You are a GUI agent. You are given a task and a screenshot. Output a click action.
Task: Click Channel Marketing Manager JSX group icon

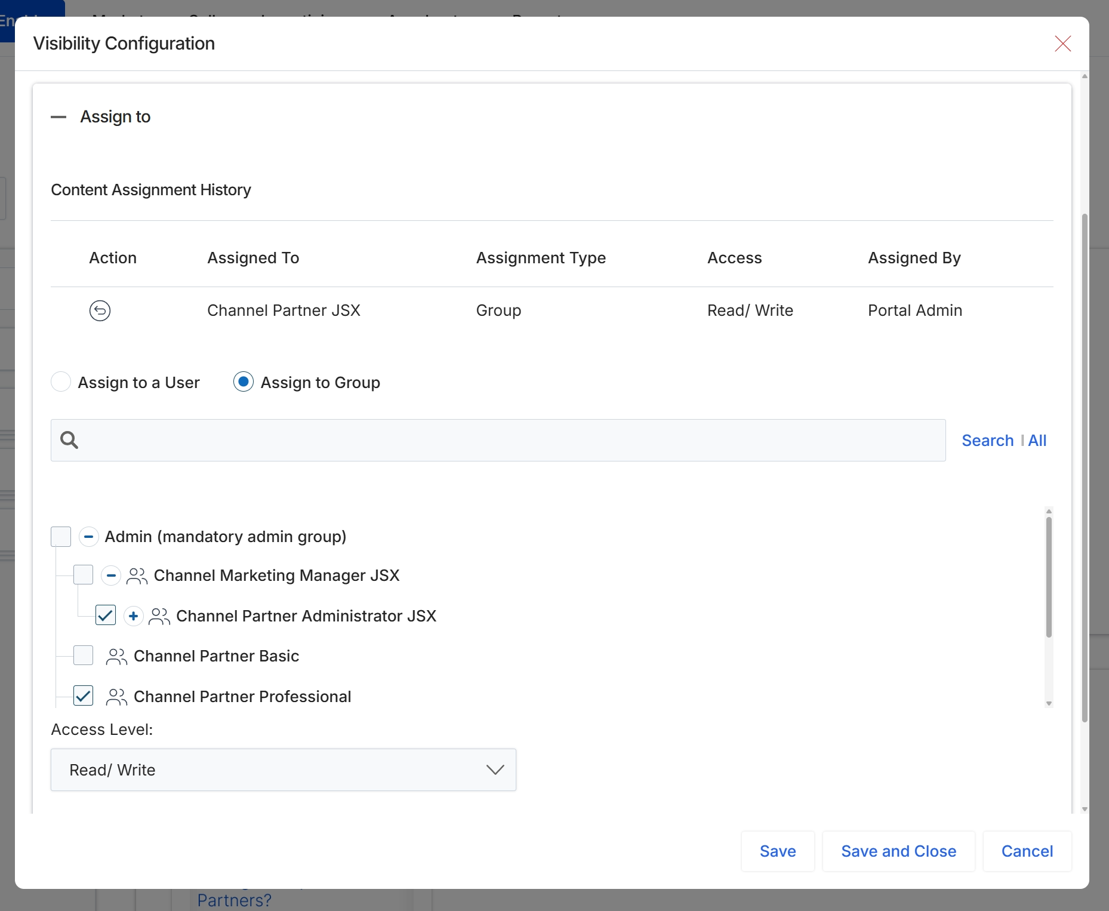pyautogui.click(x=137, y=576)
